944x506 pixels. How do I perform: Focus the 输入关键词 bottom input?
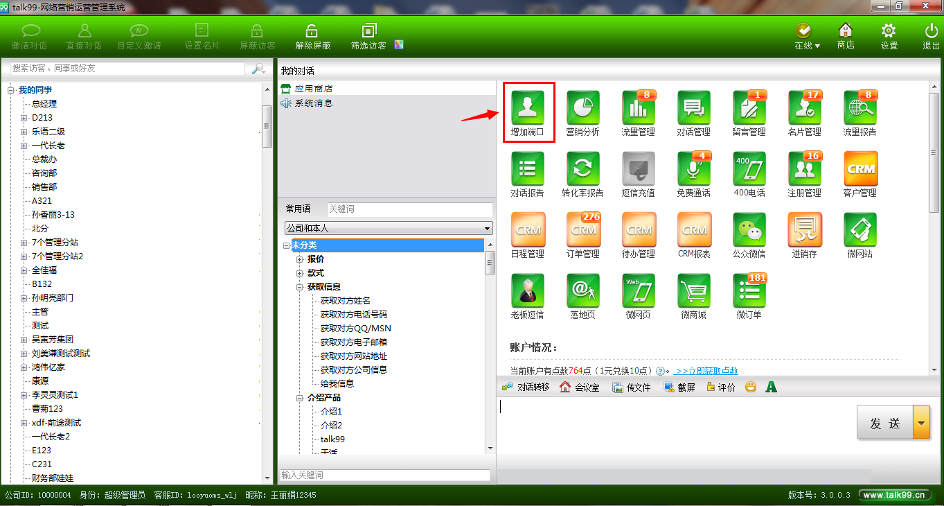pos(384,476)
